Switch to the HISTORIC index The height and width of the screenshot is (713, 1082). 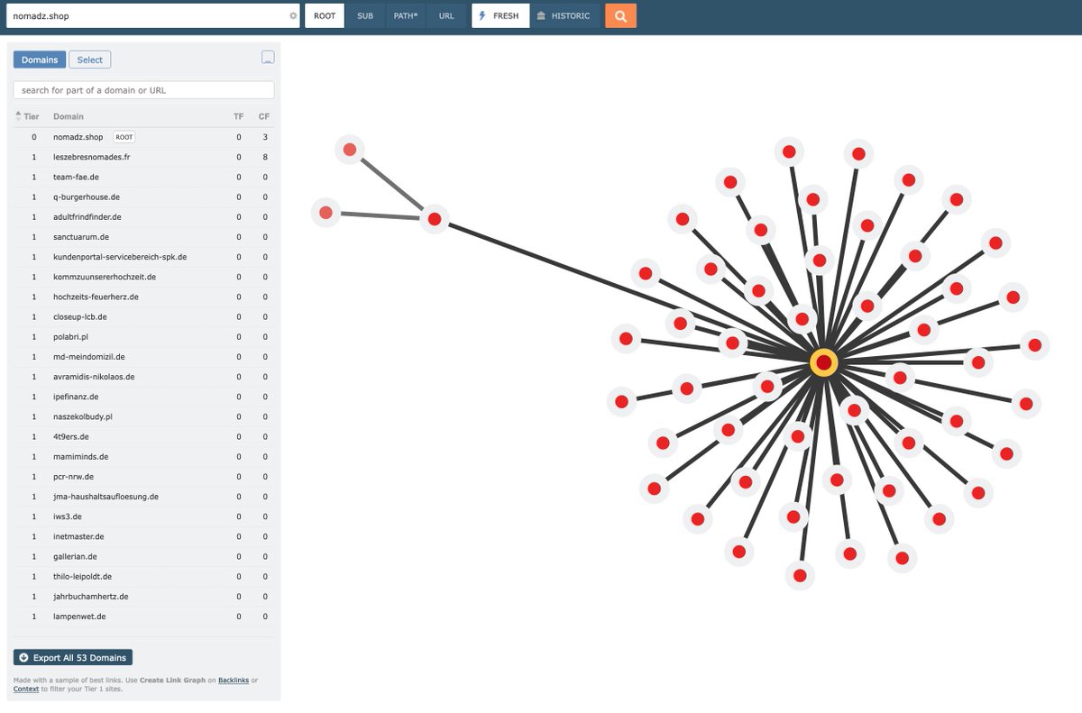pyautogui.click(x=565, y=15)
